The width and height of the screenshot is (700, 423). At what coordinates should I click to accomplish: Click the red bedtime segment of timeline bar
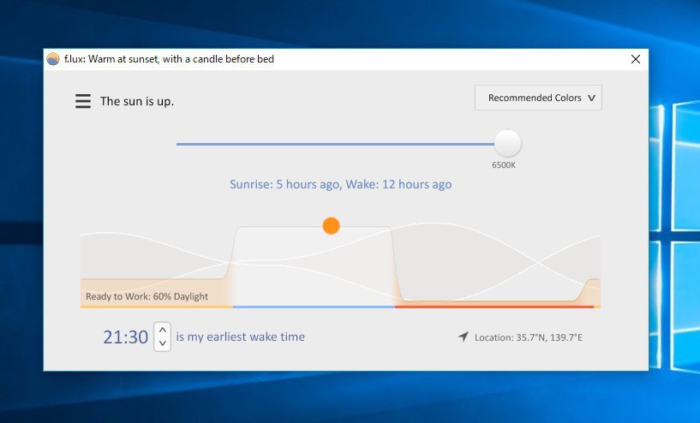pyautogui.click(x=494, y=307)
